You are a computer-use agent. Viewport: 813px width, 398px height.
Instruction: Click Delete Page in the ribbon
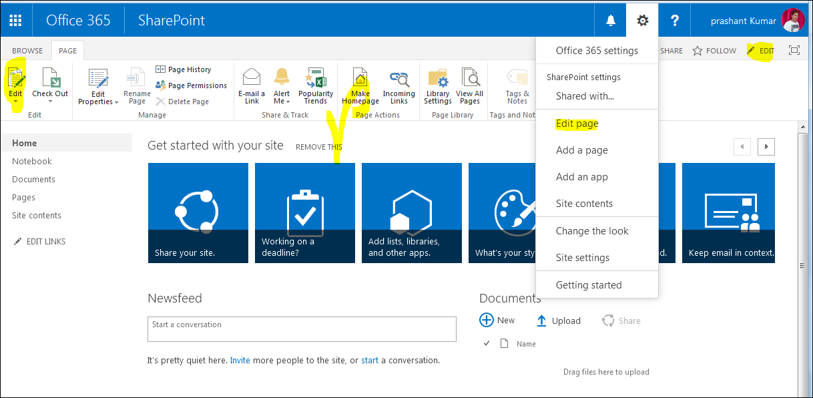[183, 102]
